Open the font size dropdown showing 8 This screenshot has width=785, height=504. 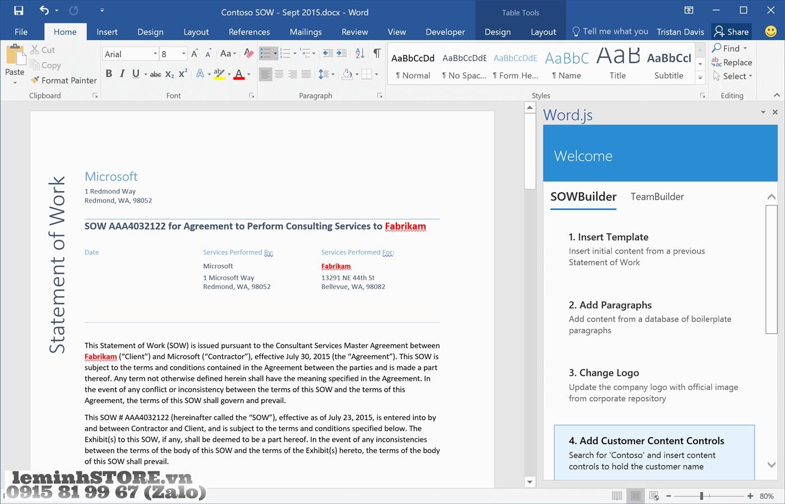183,54
